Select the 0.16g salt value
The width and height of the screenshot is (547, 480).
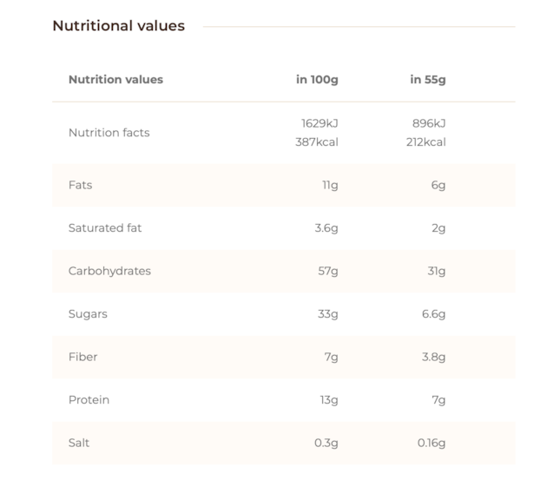point(432,443)
